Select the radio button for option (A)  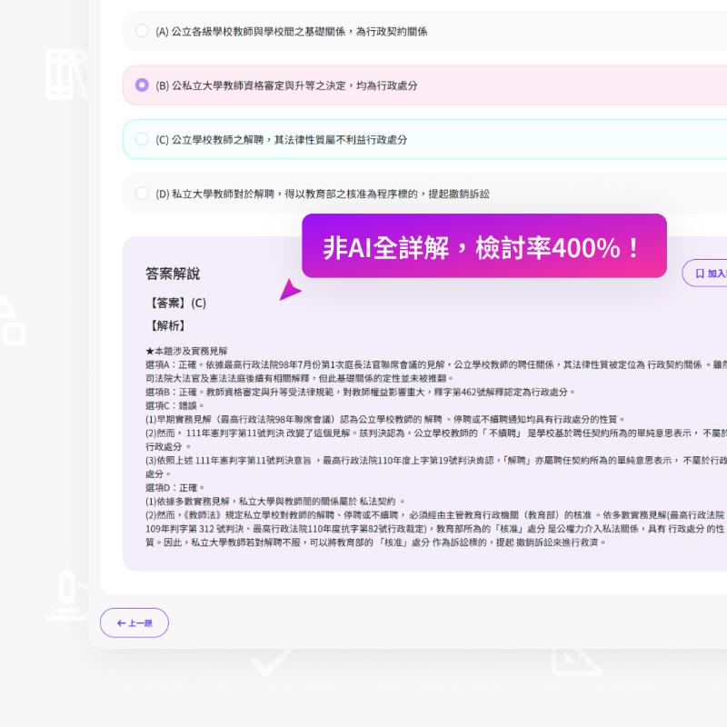pyautogui.click(x=142, y=31)
